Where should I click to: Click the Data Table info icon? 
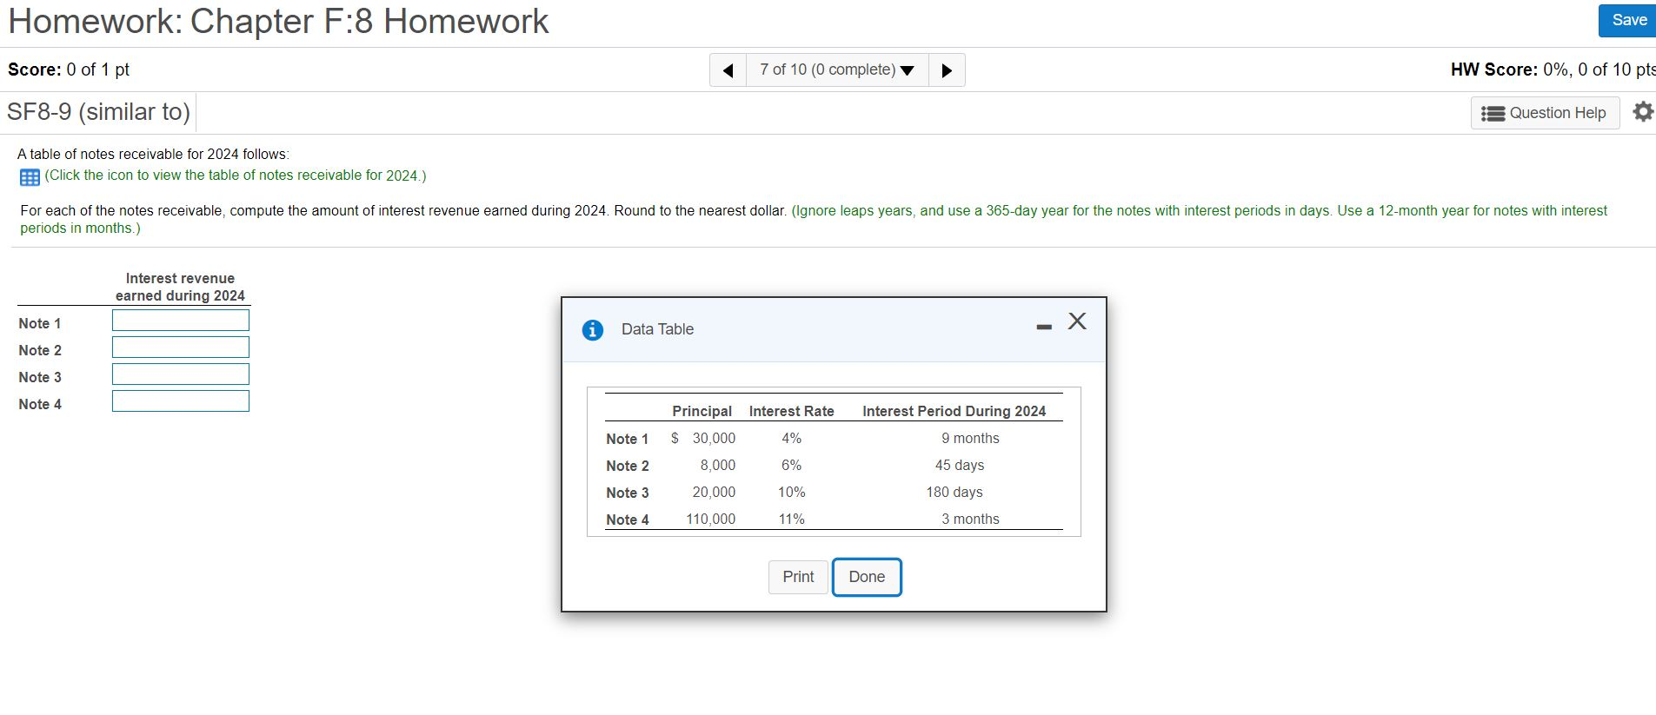593,330
